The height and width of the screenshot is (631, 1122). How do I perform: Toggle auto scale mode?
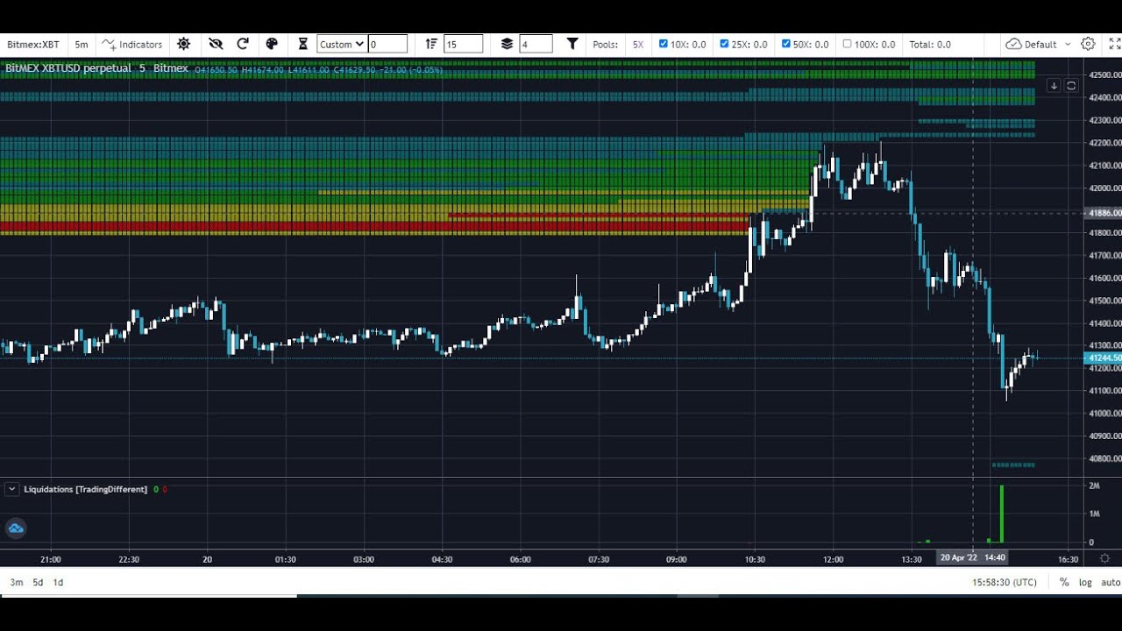1111,582
